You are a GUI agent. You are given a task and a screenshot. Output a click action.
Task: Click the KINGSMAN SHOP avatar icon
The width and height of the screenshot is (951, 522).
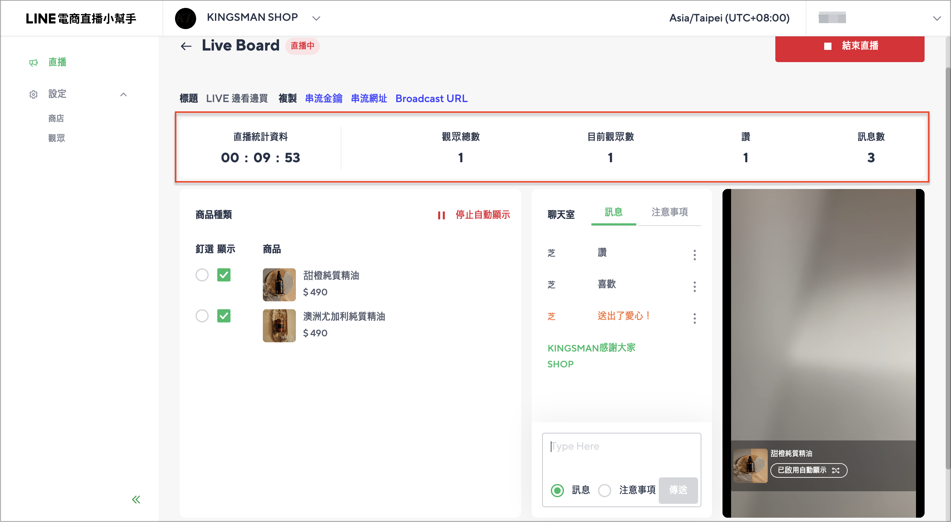coord(185,18)
